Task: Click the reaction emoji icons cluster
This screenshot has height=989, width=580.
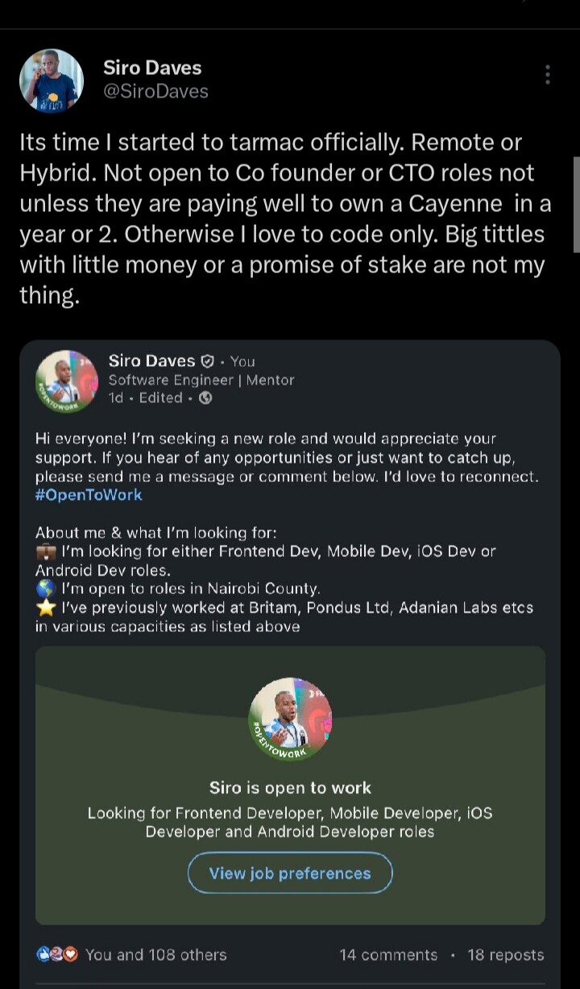Action: click(x=56, y=954)
